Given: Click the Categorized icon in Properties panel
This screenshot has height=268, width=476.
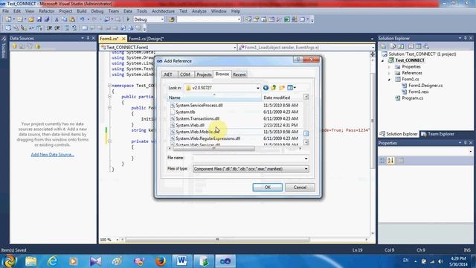Looking at the screenshot, I should coord(382,161).
